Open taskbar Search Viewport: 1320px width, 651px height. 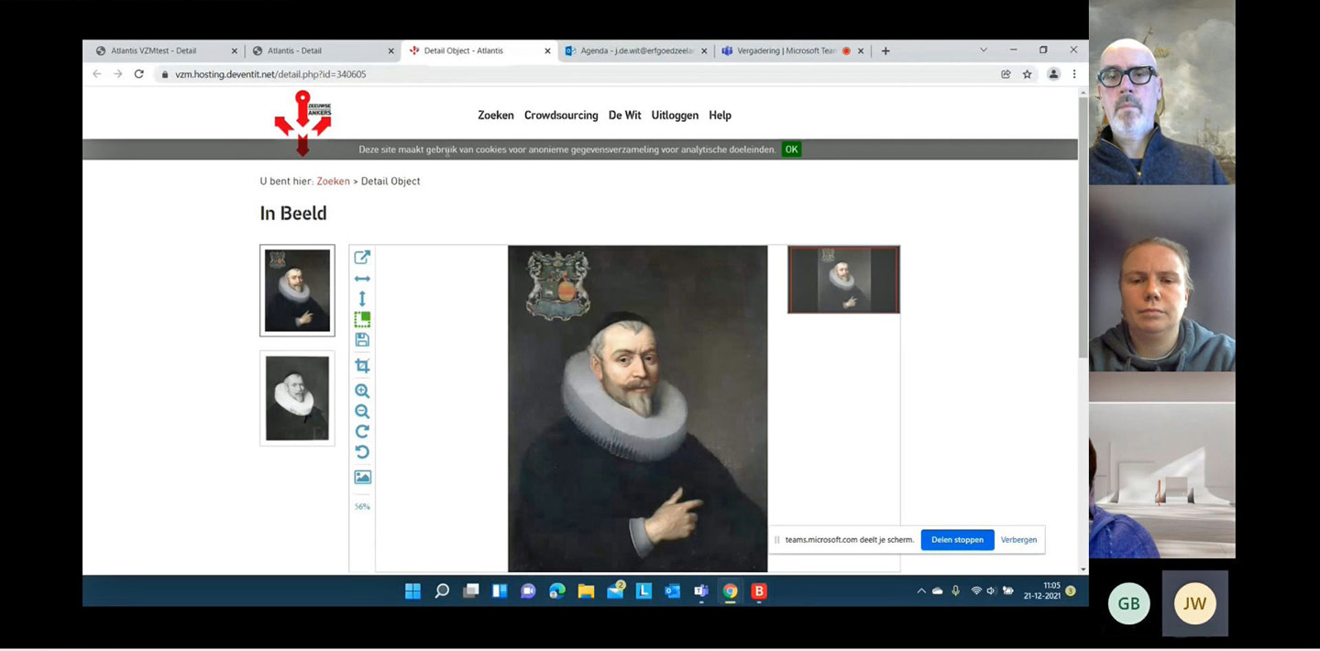point(442,591)
